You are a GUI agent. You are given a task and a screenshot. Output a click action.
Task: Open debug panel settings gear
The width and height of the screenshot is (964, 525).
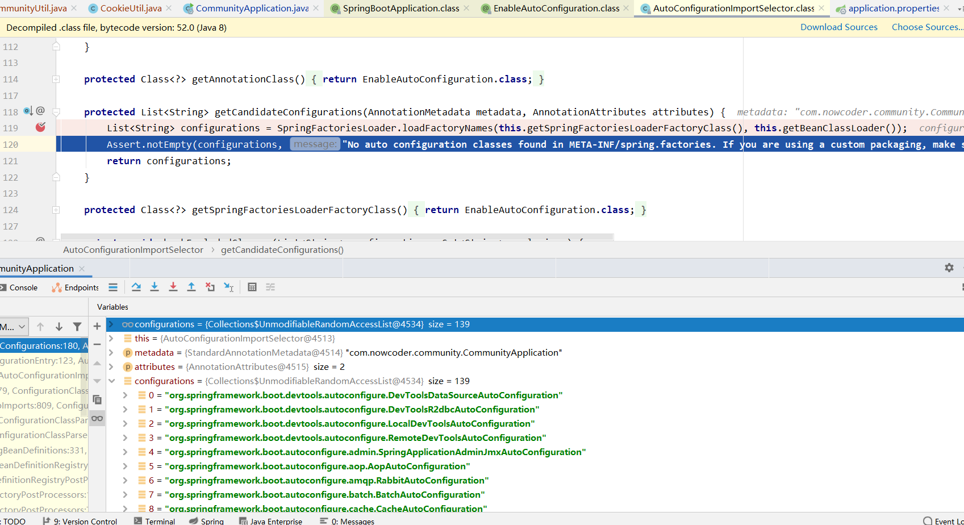click(x=949, y=268)
